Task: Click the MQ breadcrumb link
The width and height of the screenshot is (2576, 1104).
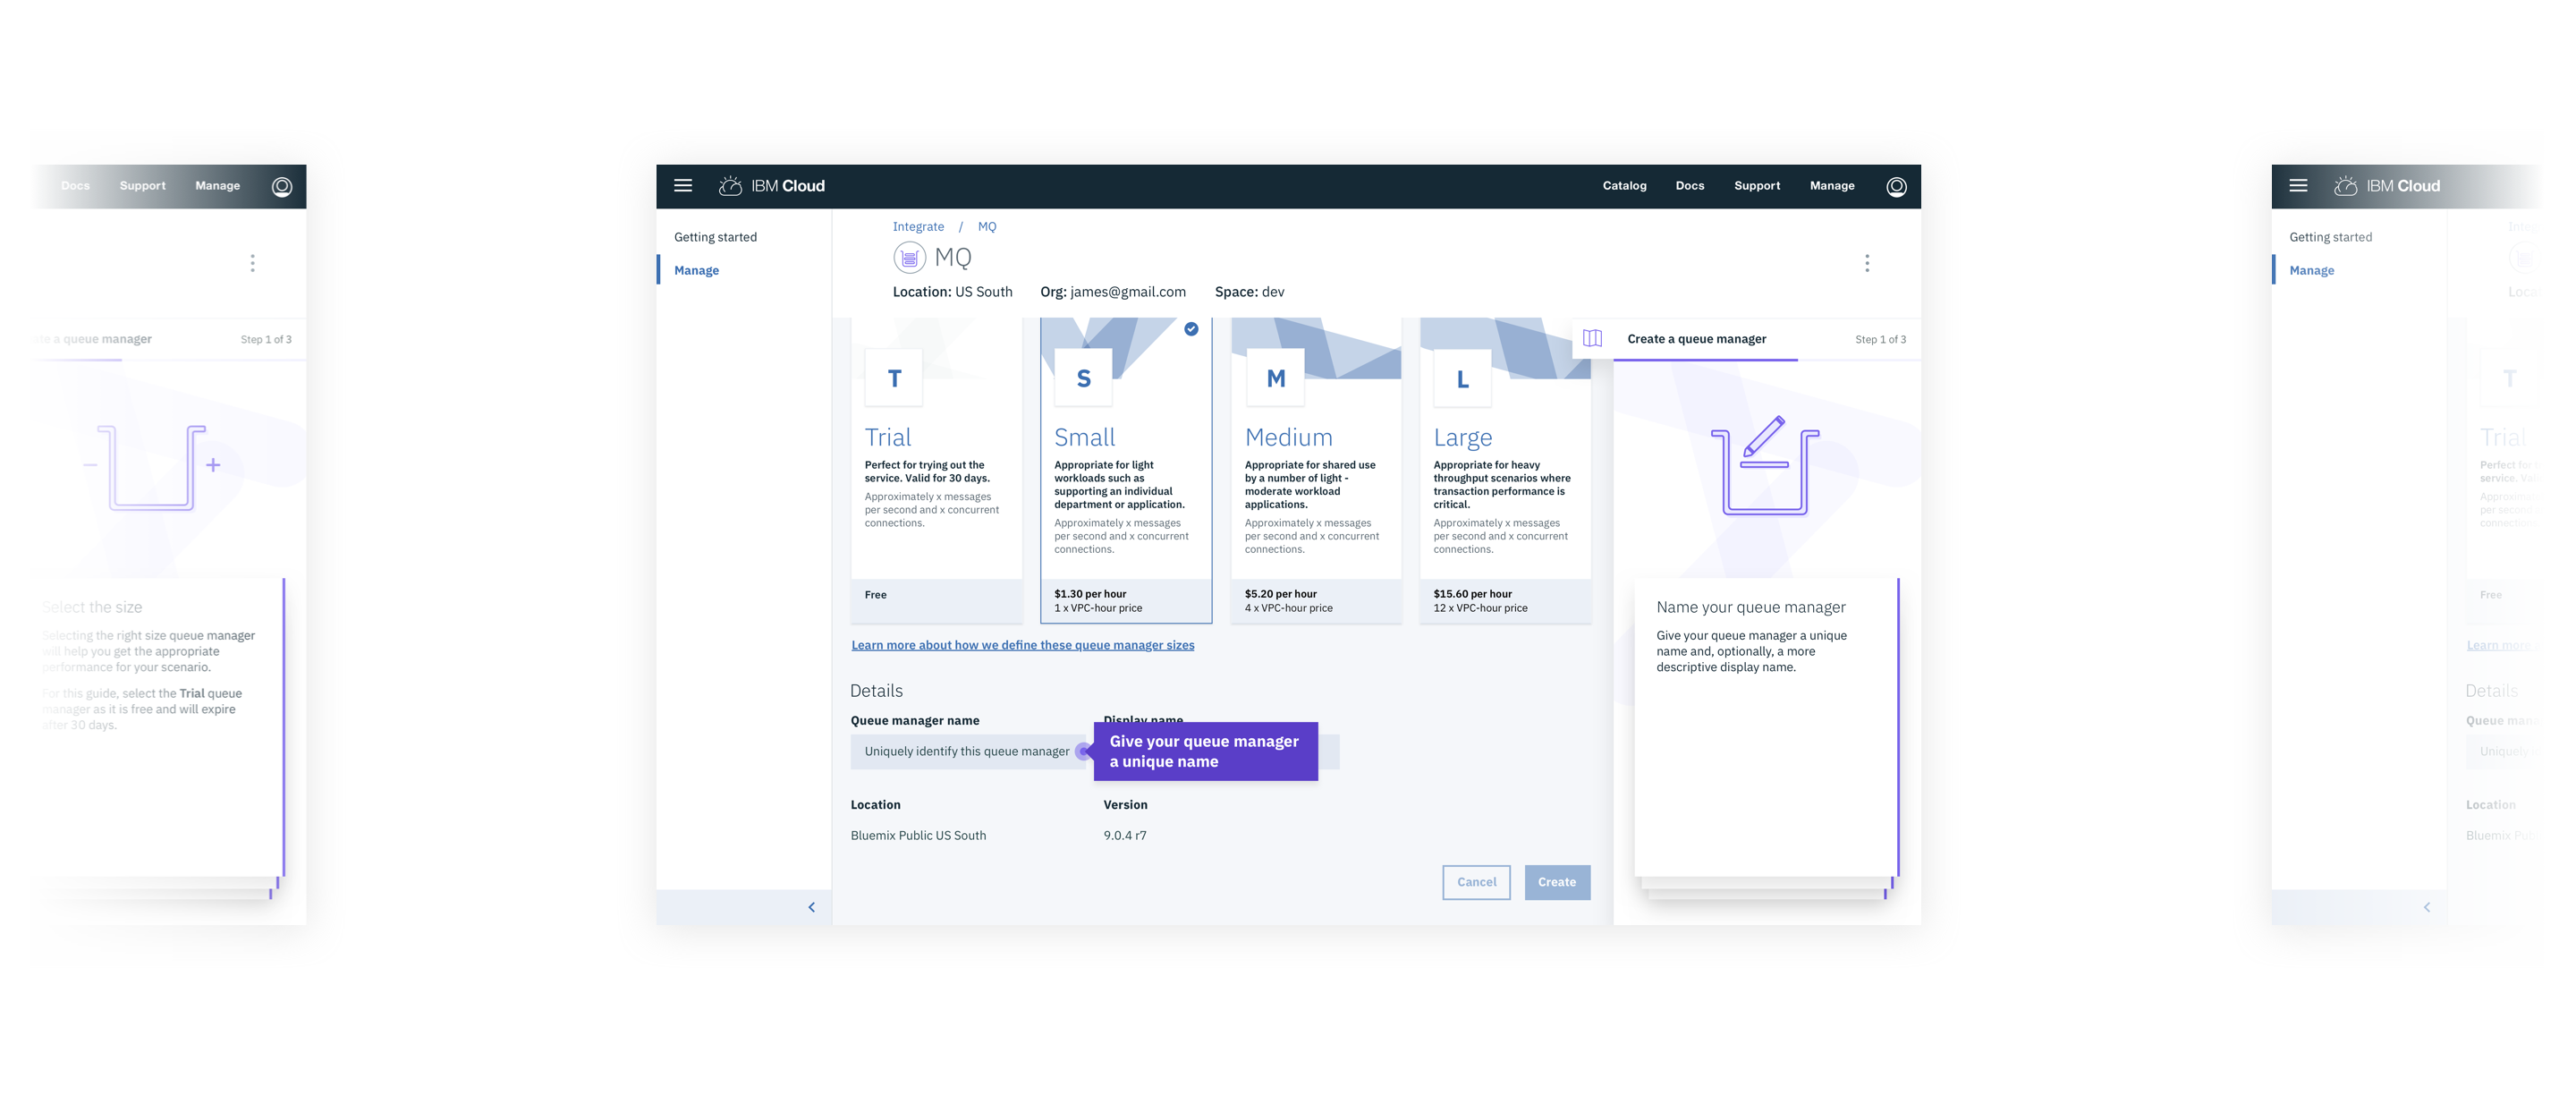Action: [x=987, y=227]
